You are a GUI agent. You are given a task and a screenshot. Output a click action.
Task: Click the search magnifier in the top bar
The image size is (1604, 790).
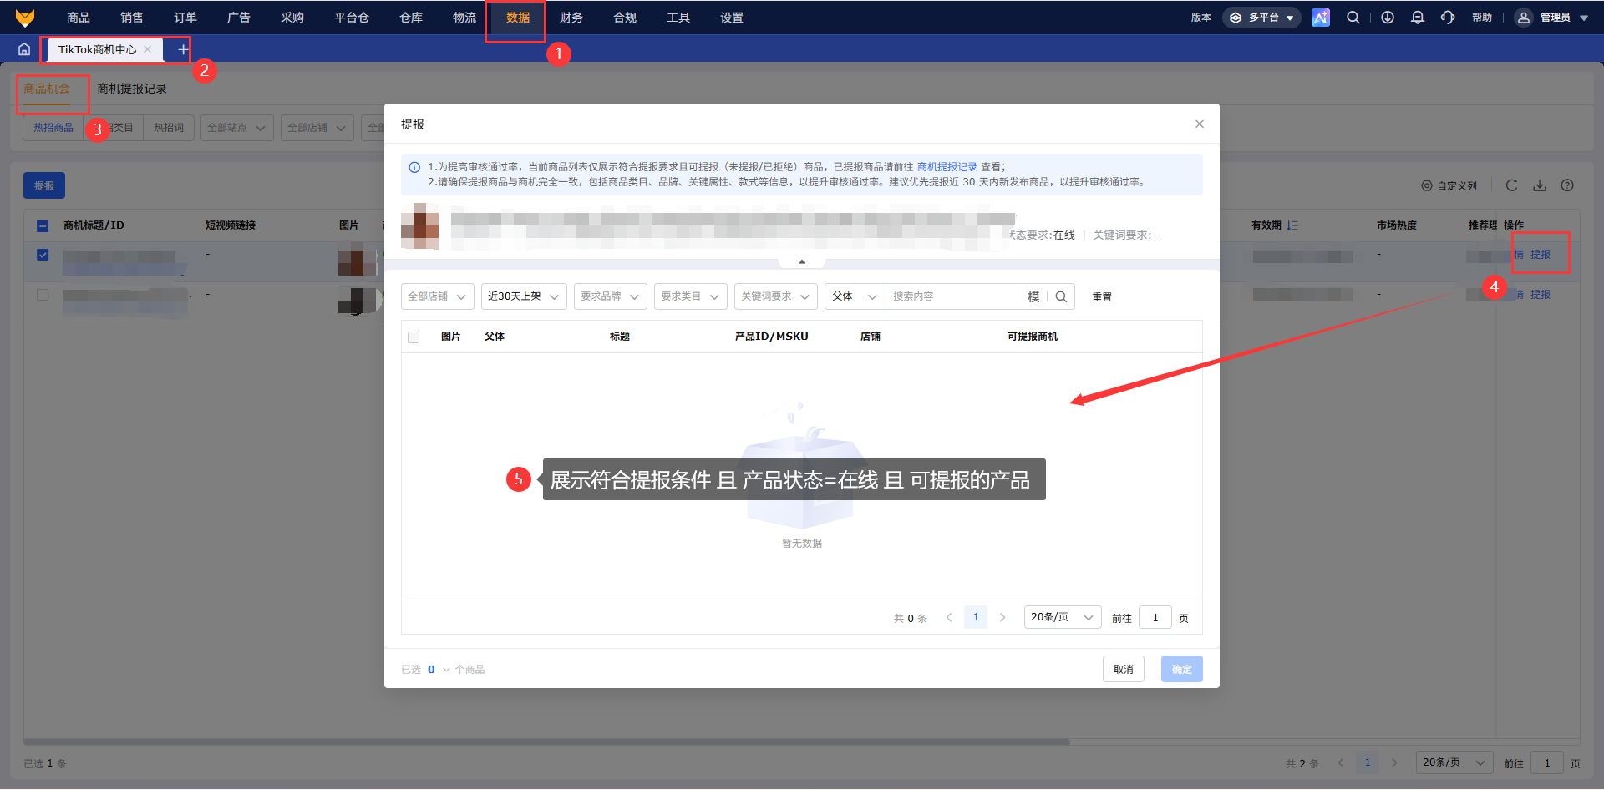(1353, 18)
